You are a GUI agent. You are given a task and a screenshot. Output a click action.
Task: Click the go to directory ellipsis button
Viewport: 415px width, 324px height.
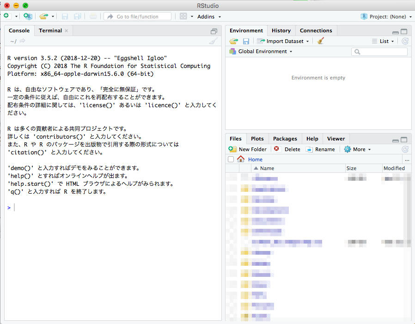[x=407, y=159]
